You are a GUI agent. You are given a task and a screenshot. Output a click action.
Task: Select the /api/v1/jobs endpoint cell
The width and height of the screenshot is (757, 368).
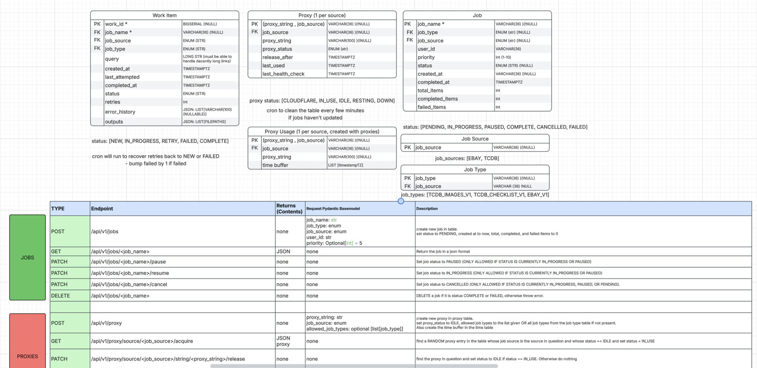[x=183, y=231]
